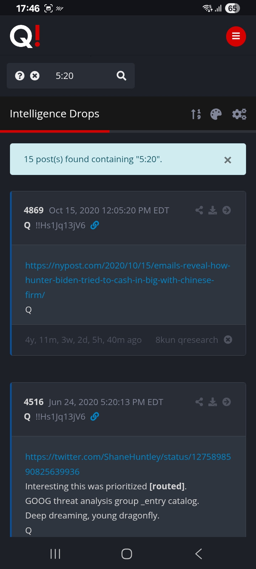Open the color theme palette
Screen dimensions: 256x569
coord(216,114)
